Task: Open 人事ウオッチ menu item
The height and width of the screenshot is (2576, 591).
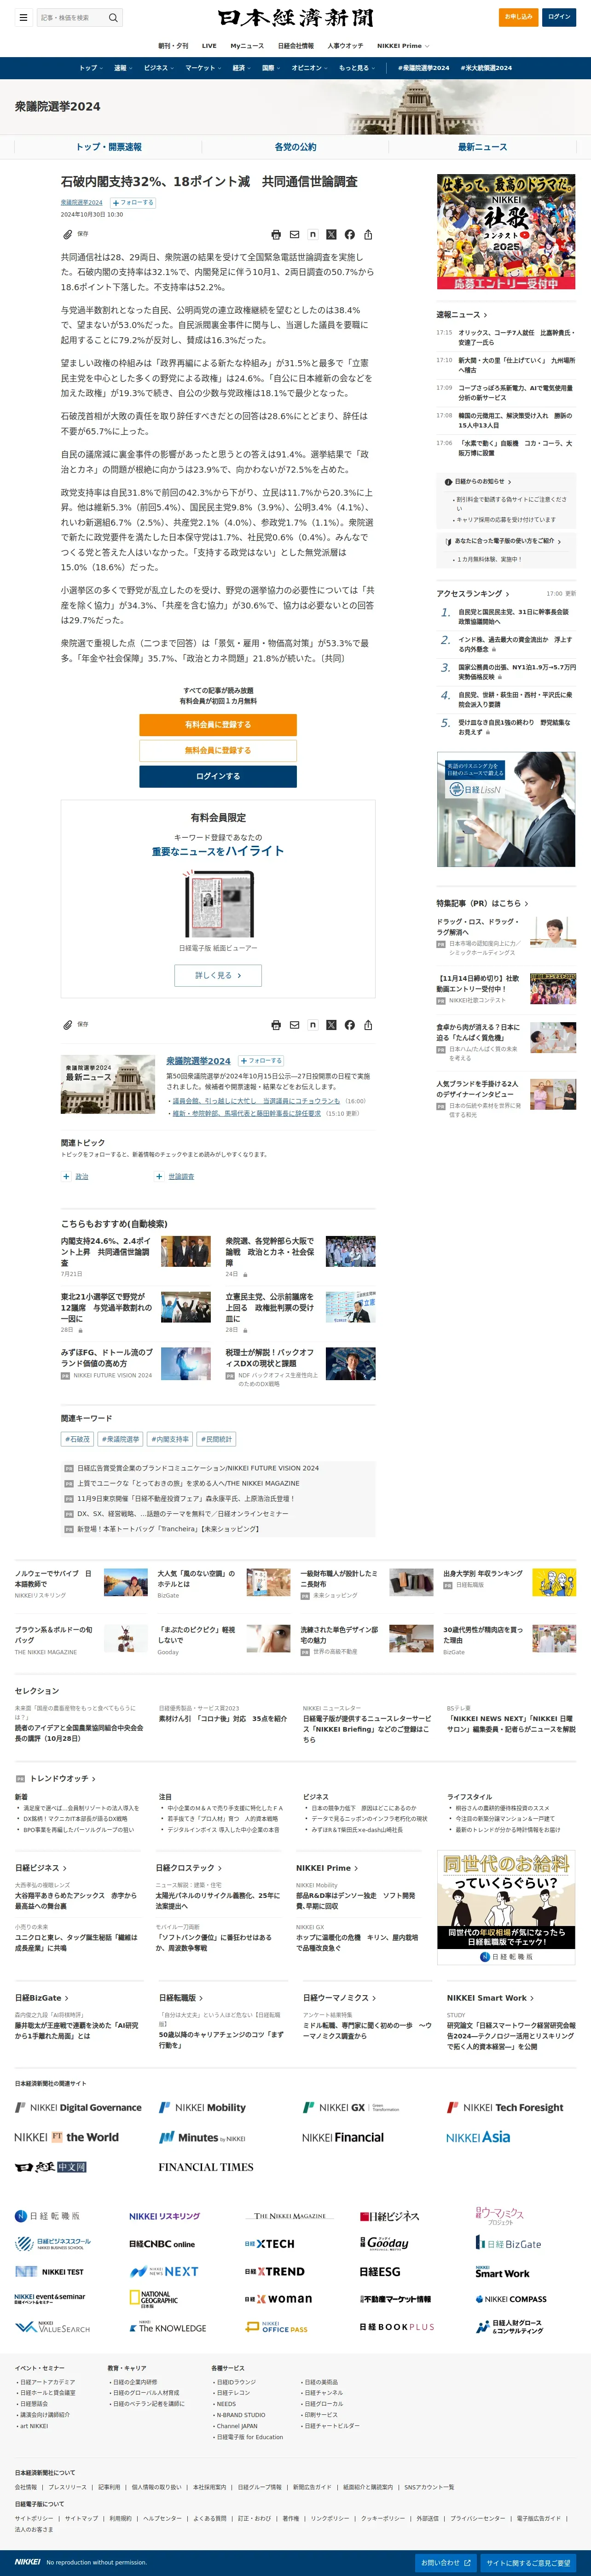Action: tap(345, 46)
